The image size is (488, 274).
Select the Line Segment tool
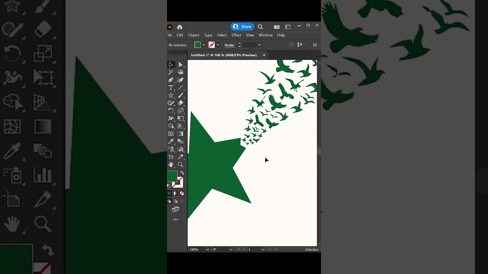pyautogui.click(x=181, y=88)
